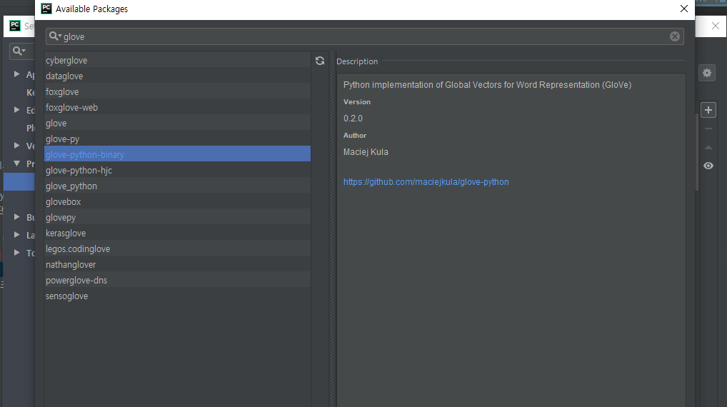727x407 pixels.
Task: Select the glovebox package
Action: [x=178, y=201]
